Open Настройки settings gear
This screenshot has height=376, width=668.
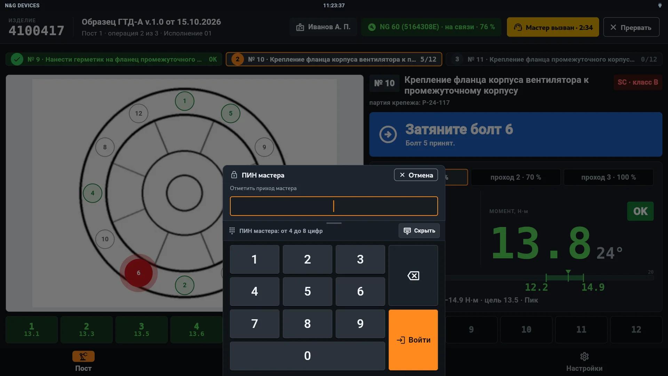[584, 361]
